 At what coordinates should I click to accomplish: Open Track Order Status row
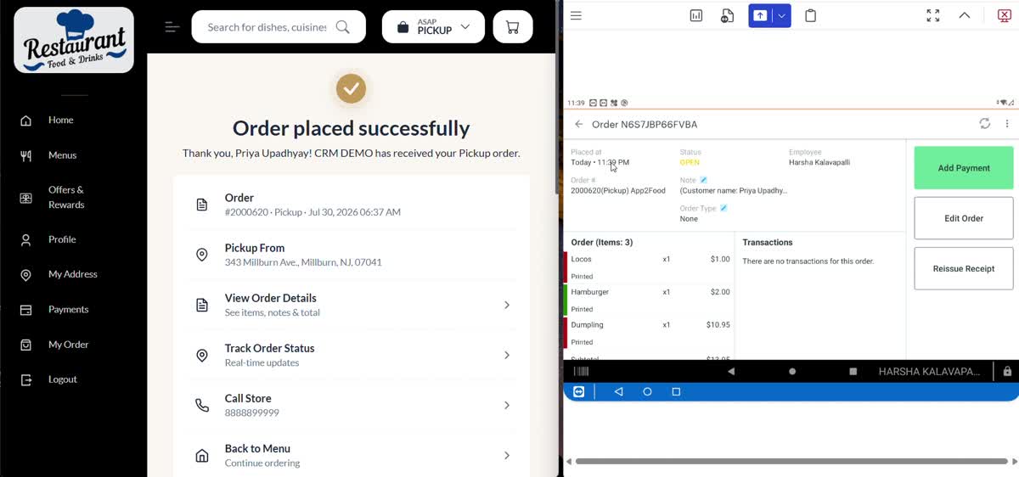(x=352, y=355)
